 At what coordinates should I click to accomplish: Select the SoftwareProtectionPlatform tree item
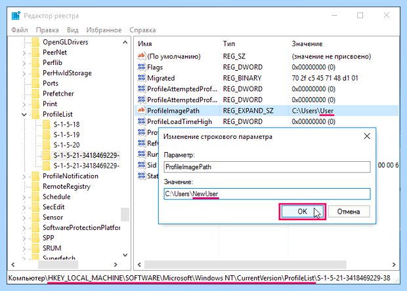tap(81, 228)
